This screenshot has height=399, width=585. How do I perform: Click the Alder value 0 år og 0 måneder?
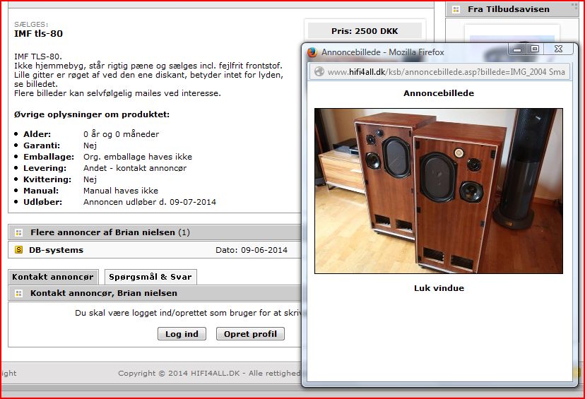[122, 134]
